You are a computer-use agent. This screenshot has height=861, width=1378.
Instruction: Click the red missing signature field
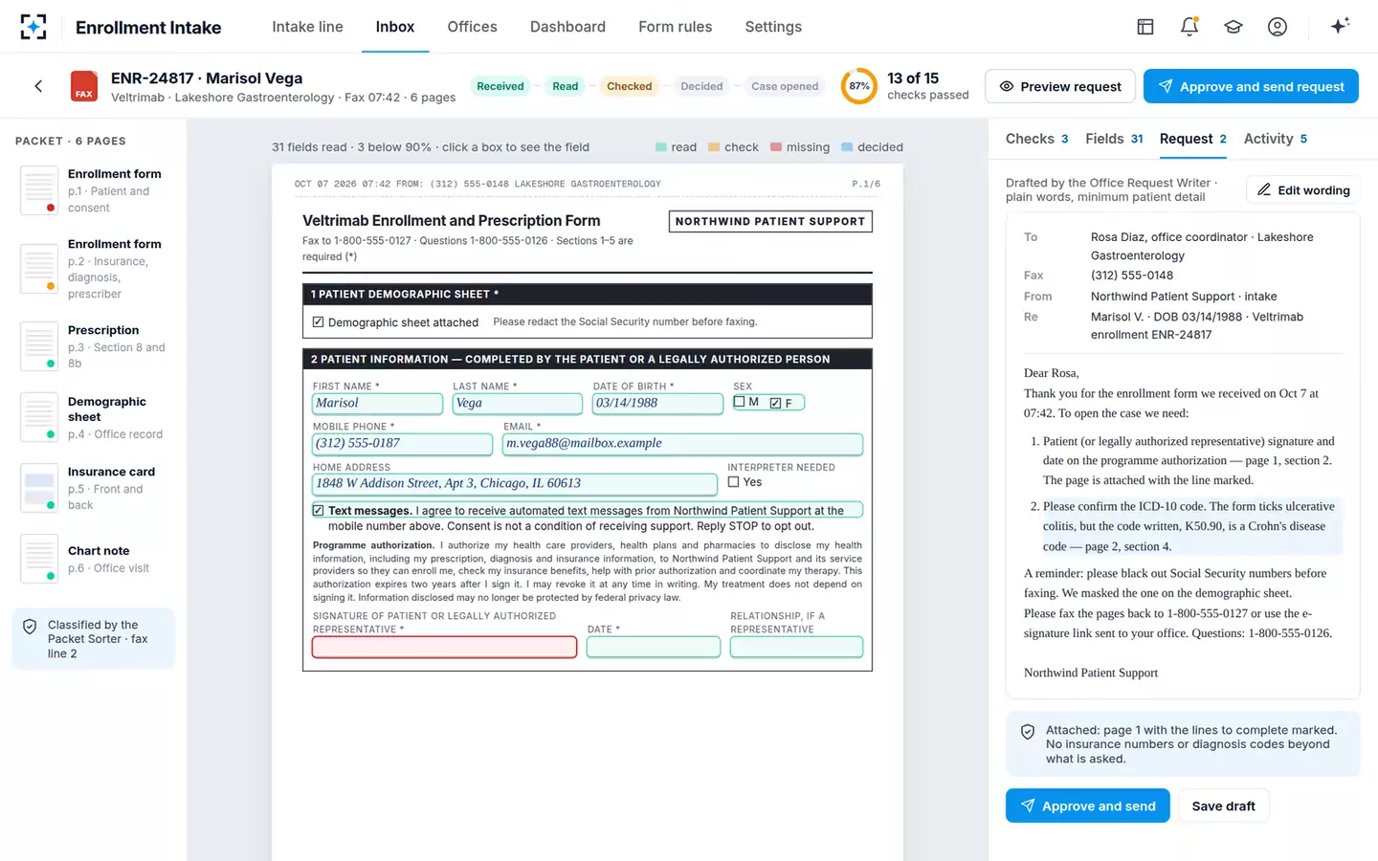444,648
